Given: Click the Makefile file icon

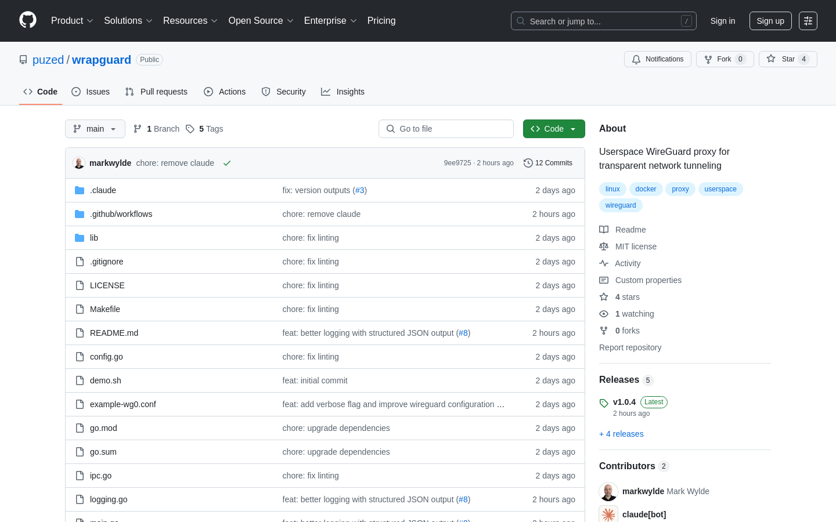Looking at the screenshot, I should tap(80, 309).
